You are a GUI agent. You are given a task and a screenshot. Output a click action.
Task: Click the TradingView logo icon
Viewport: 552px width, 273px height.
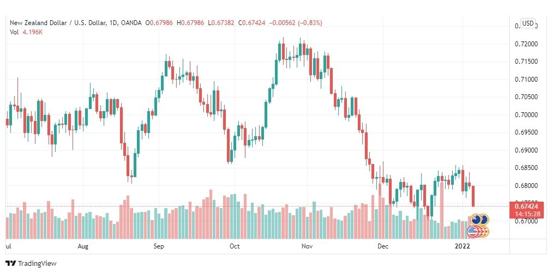coord(10,263)
